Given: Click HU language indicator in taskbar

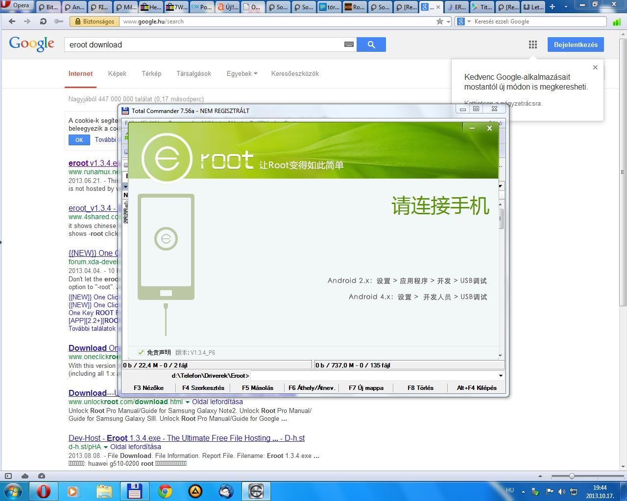Looking at the screenshot, I should point(510,490).
